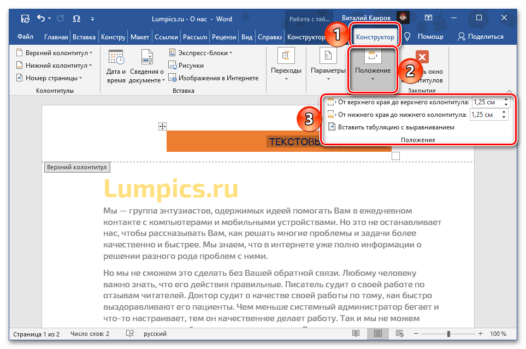The width and height of the screenshot is (526, 349).
Task: Open the Справка tab
Action: click(269, 37)
